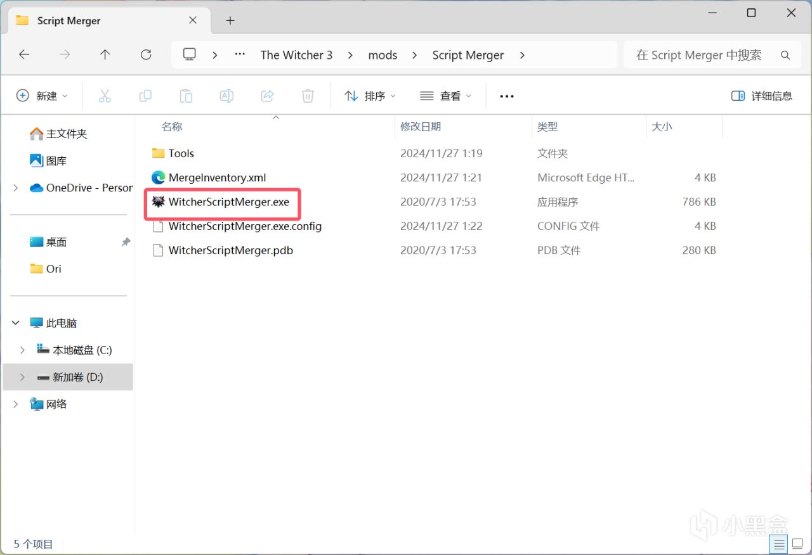812x555 pixels.
Task: Select 本地磁盘 (C:) drive
Action: 74,350
